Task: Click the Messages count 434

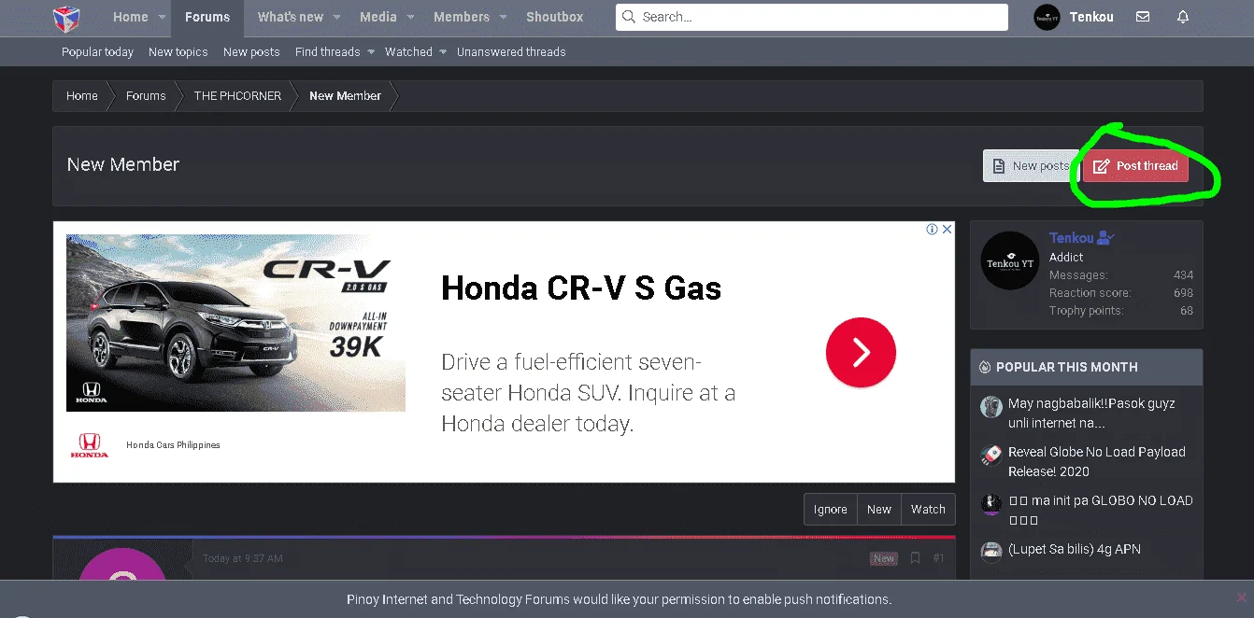Action: pyautogui.click(x=1183, y=275)
